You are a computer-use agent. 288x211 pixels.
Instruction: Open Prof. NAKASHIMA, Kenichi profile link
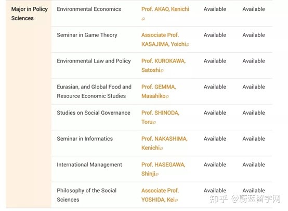(164, 143)
